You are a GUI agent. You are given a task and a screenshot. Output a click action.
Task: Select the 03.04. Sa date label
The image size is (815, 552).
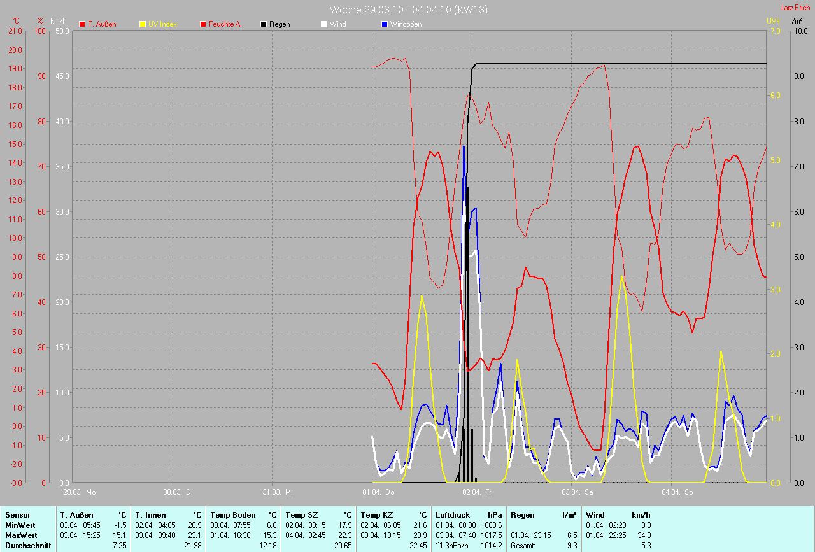pos(578,492)
